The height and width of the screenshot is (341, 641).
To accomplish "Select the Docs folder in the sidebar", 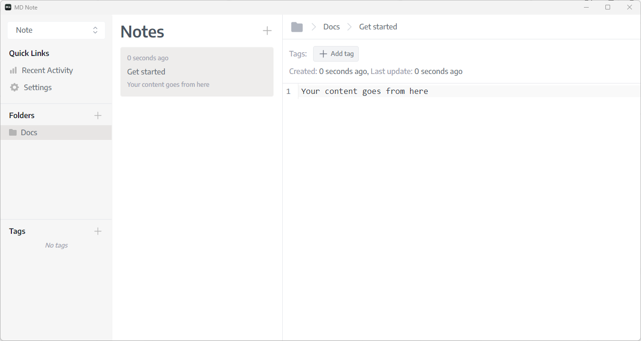I will pos(29,132).
